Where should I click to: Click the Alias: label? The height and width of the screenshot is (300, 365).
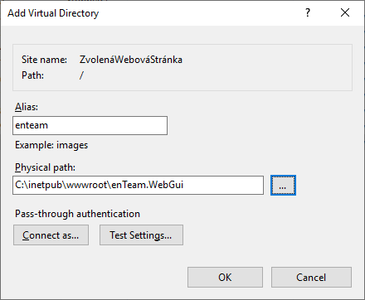click(x=27, y=107)
